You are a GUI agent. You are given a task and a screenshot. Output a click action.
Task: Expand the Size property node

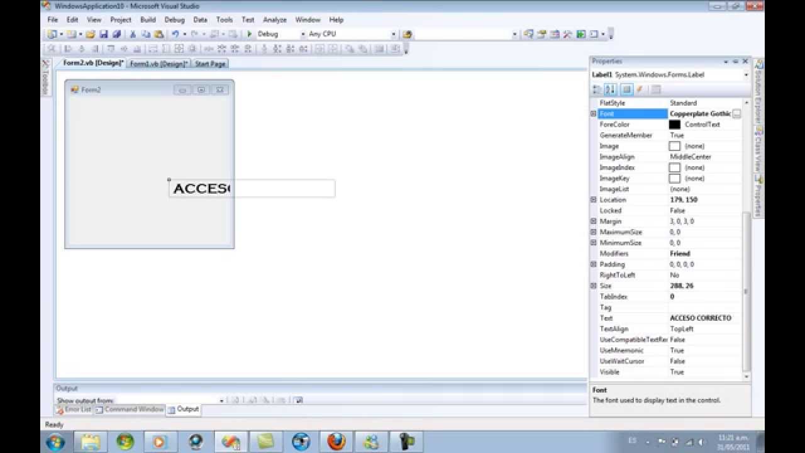(x=593, y=286)
